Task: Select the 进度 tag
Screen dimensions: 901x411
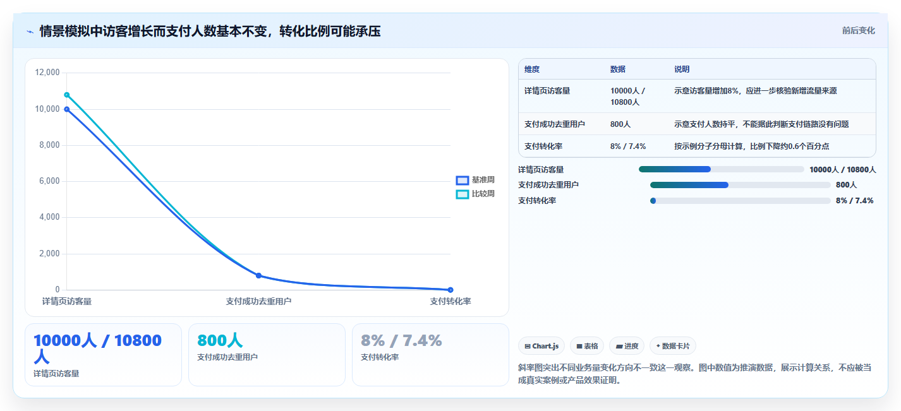Action: pos(627,346)
